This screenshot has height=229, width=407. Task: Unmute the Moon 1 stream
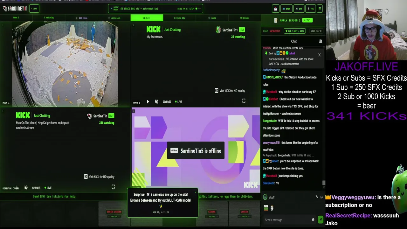pos(156,102)
